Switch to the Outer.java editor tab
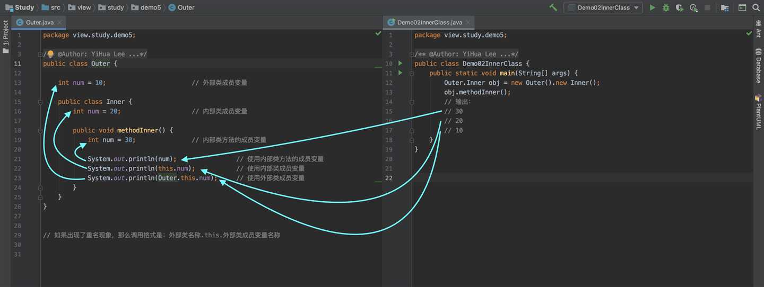This screenshot has height=287, width=764. pos(39,22)
